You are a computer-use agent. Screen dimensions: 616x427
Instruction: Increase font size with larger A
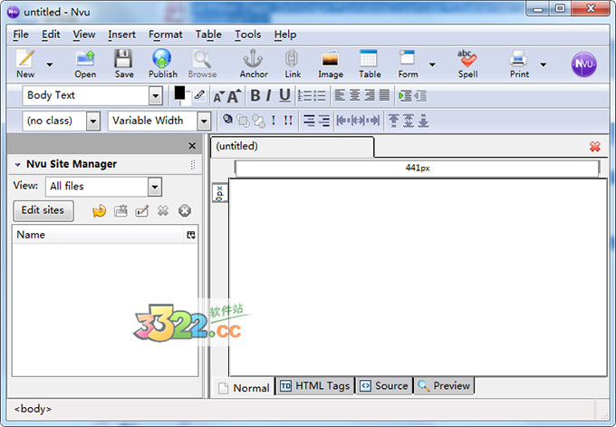tap(234, 95)
